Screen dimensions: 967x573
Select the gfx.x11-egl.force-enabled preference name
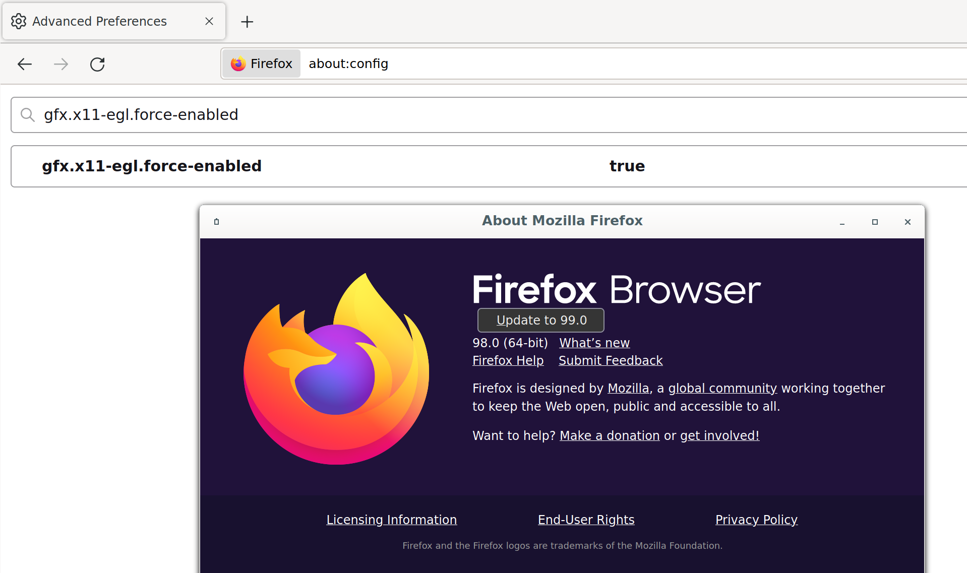pos(152,166)
